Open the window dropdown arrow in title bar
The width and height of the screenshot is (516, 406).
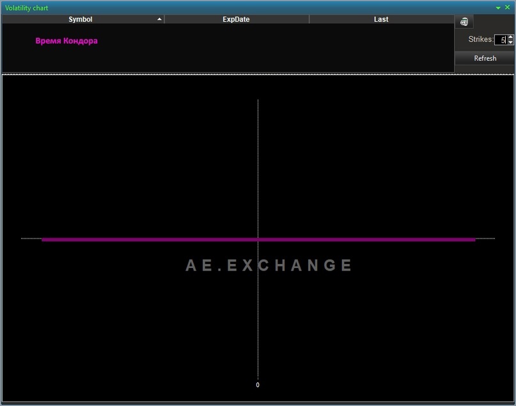click(x=498, y=8)
